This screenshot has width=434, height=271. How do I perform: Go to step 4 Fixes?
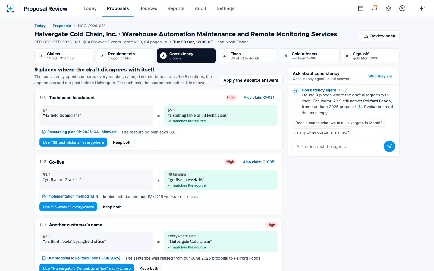pyautogui.click(x=247, y=56)
